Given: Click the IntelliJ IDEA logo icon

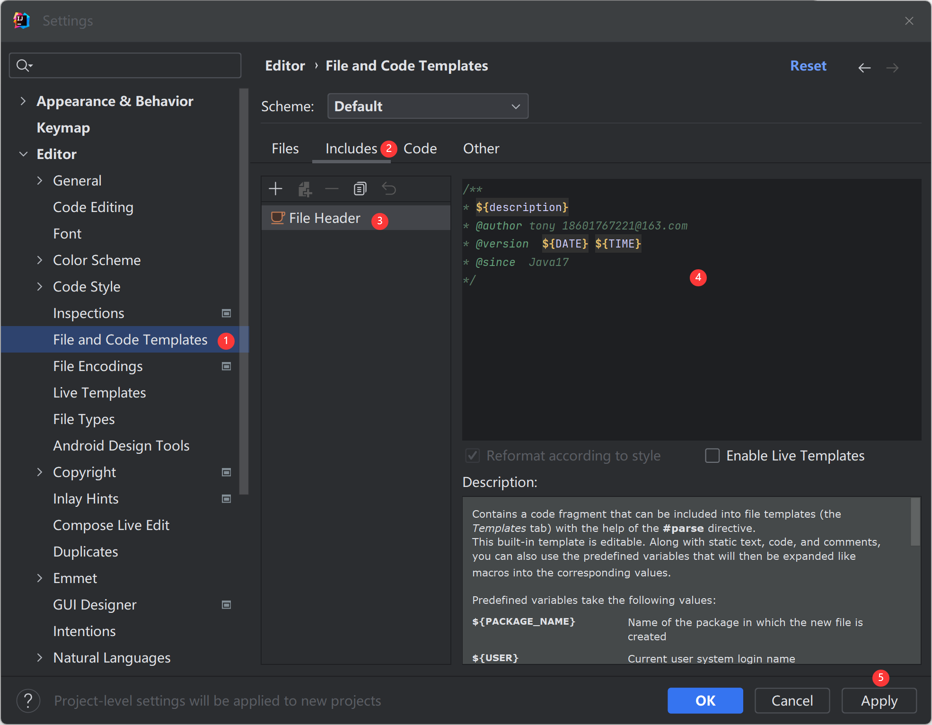Looking at the screenshot, I should click(x=21, y=21).
